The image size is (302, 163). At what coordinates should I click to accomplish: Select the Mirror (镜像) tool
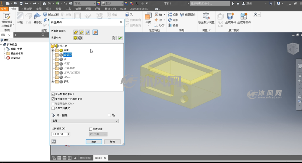(x=173, y=25)
